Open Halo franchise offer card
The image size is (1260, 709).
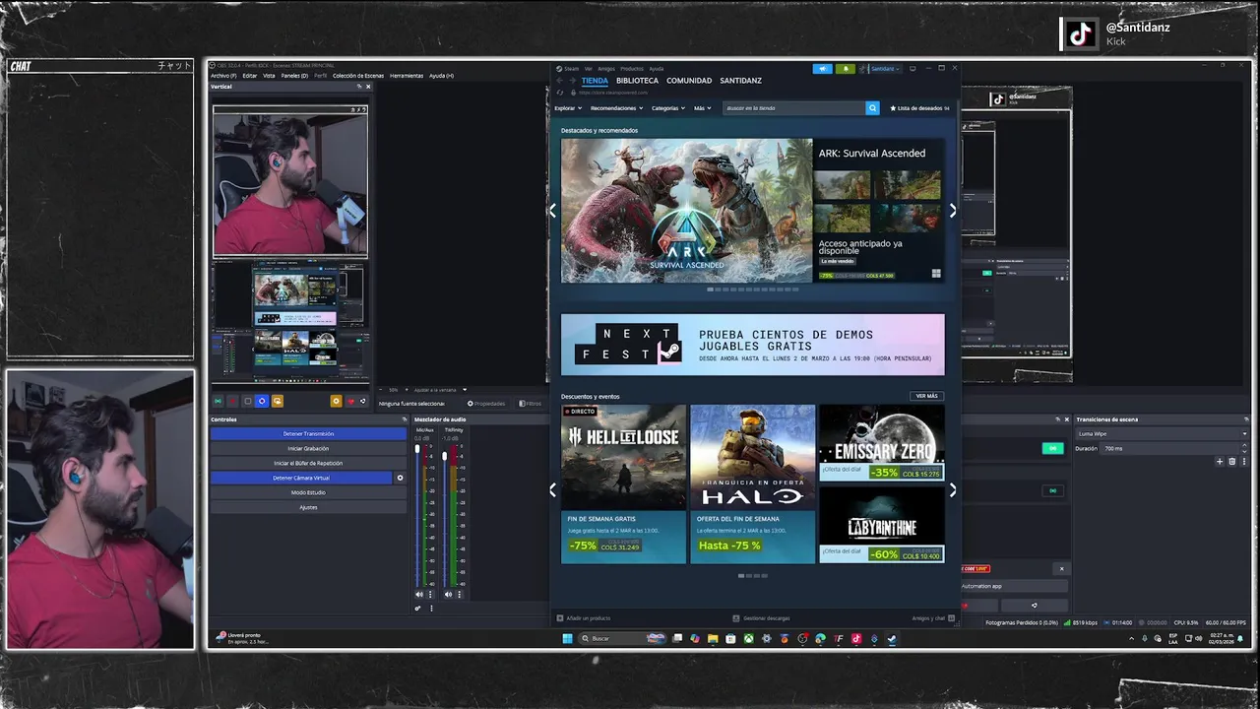point(752,483)
